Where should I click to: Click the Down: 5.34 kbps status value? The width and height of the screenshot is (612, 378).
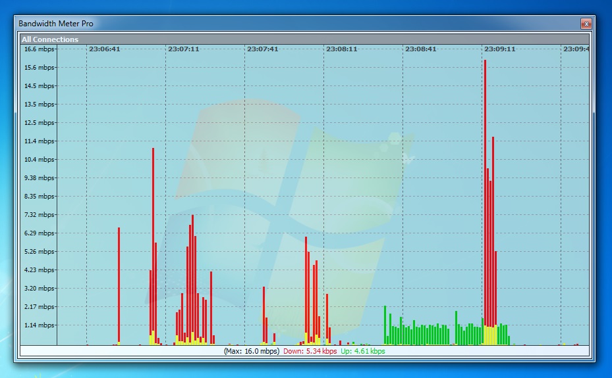(x=310, y=351)
